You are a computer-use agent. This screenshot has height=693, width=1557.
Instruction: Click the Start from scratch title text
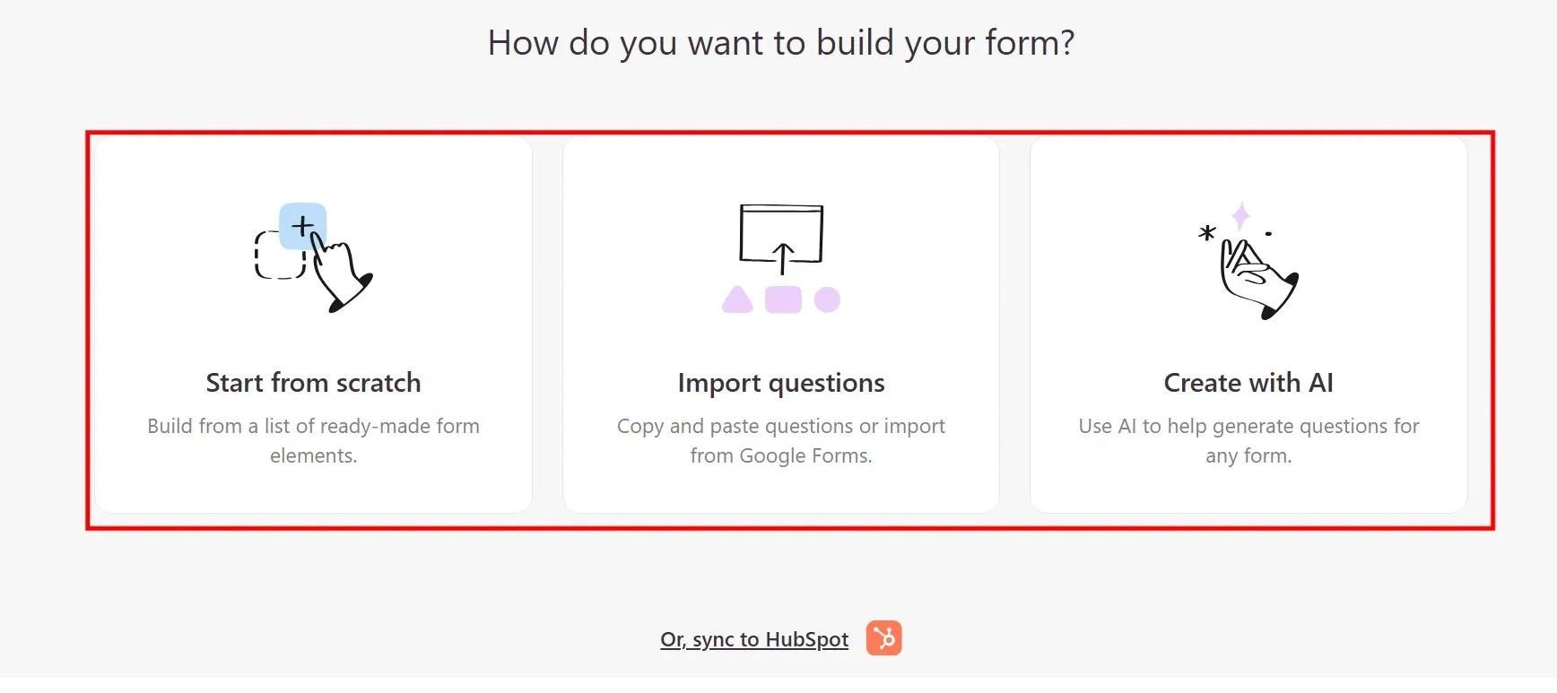point(313,383)
